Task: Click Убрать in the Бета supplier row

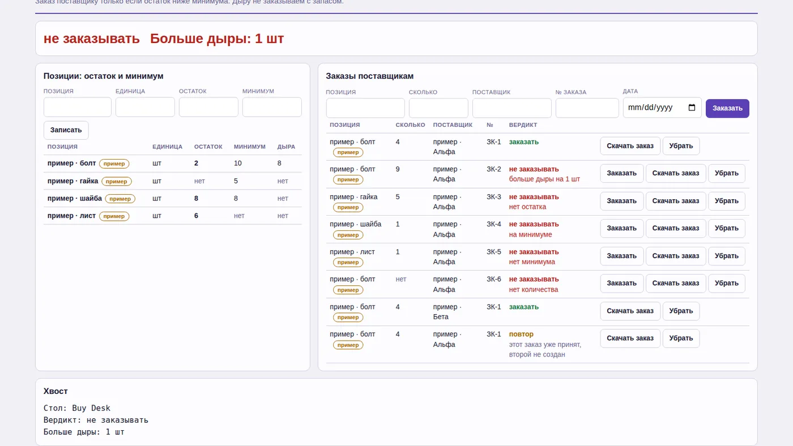Action: pyautogui.click(x=681, y=311)
